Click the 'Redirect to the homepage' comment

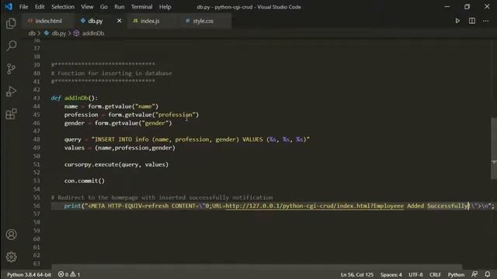162,198
